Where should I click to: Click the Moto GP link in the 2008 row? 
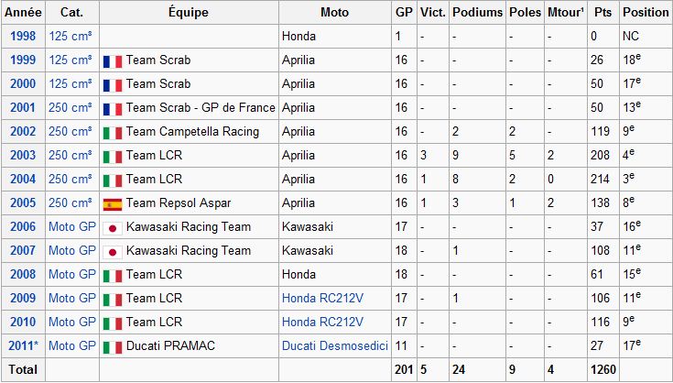point(72,274)
